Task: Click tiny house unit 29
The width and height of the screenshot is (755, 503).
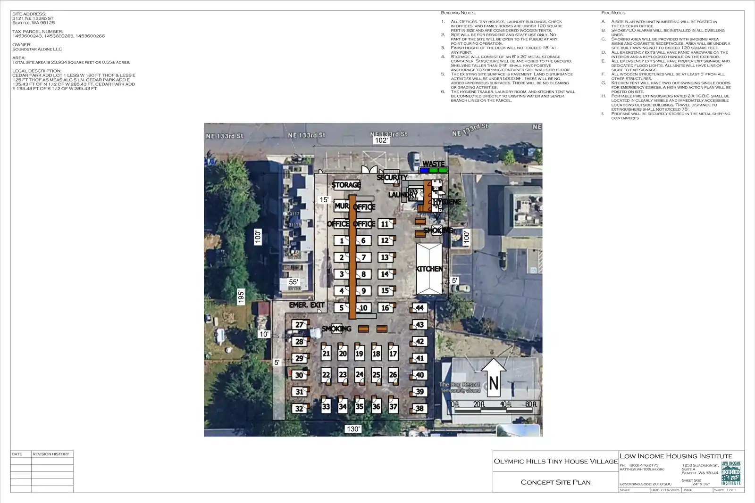Action: coord(299,358)
